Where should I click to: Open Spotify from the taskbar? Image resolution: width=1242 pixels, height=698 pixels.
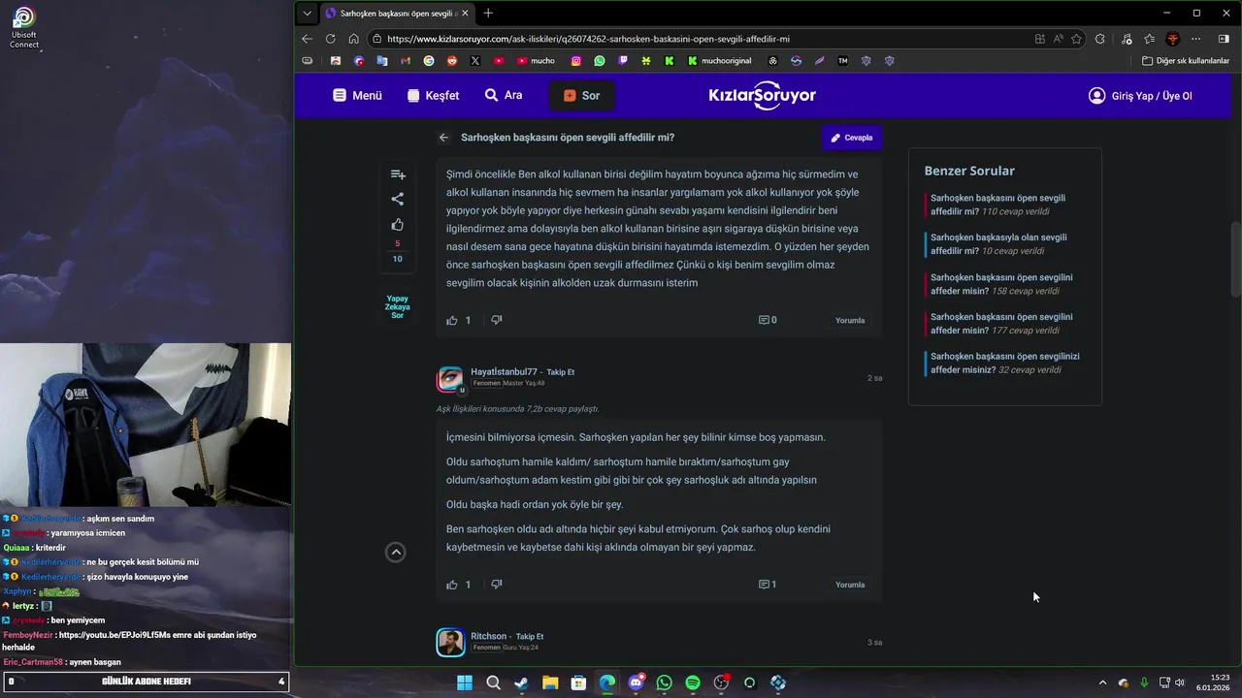pyautogui.click(x=693, y=682)
